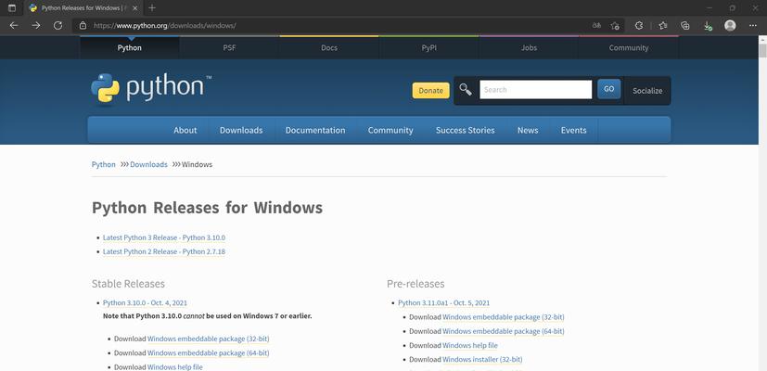
Task: Click the Windows 7 compatibility note text
Action: coord(208,316)
